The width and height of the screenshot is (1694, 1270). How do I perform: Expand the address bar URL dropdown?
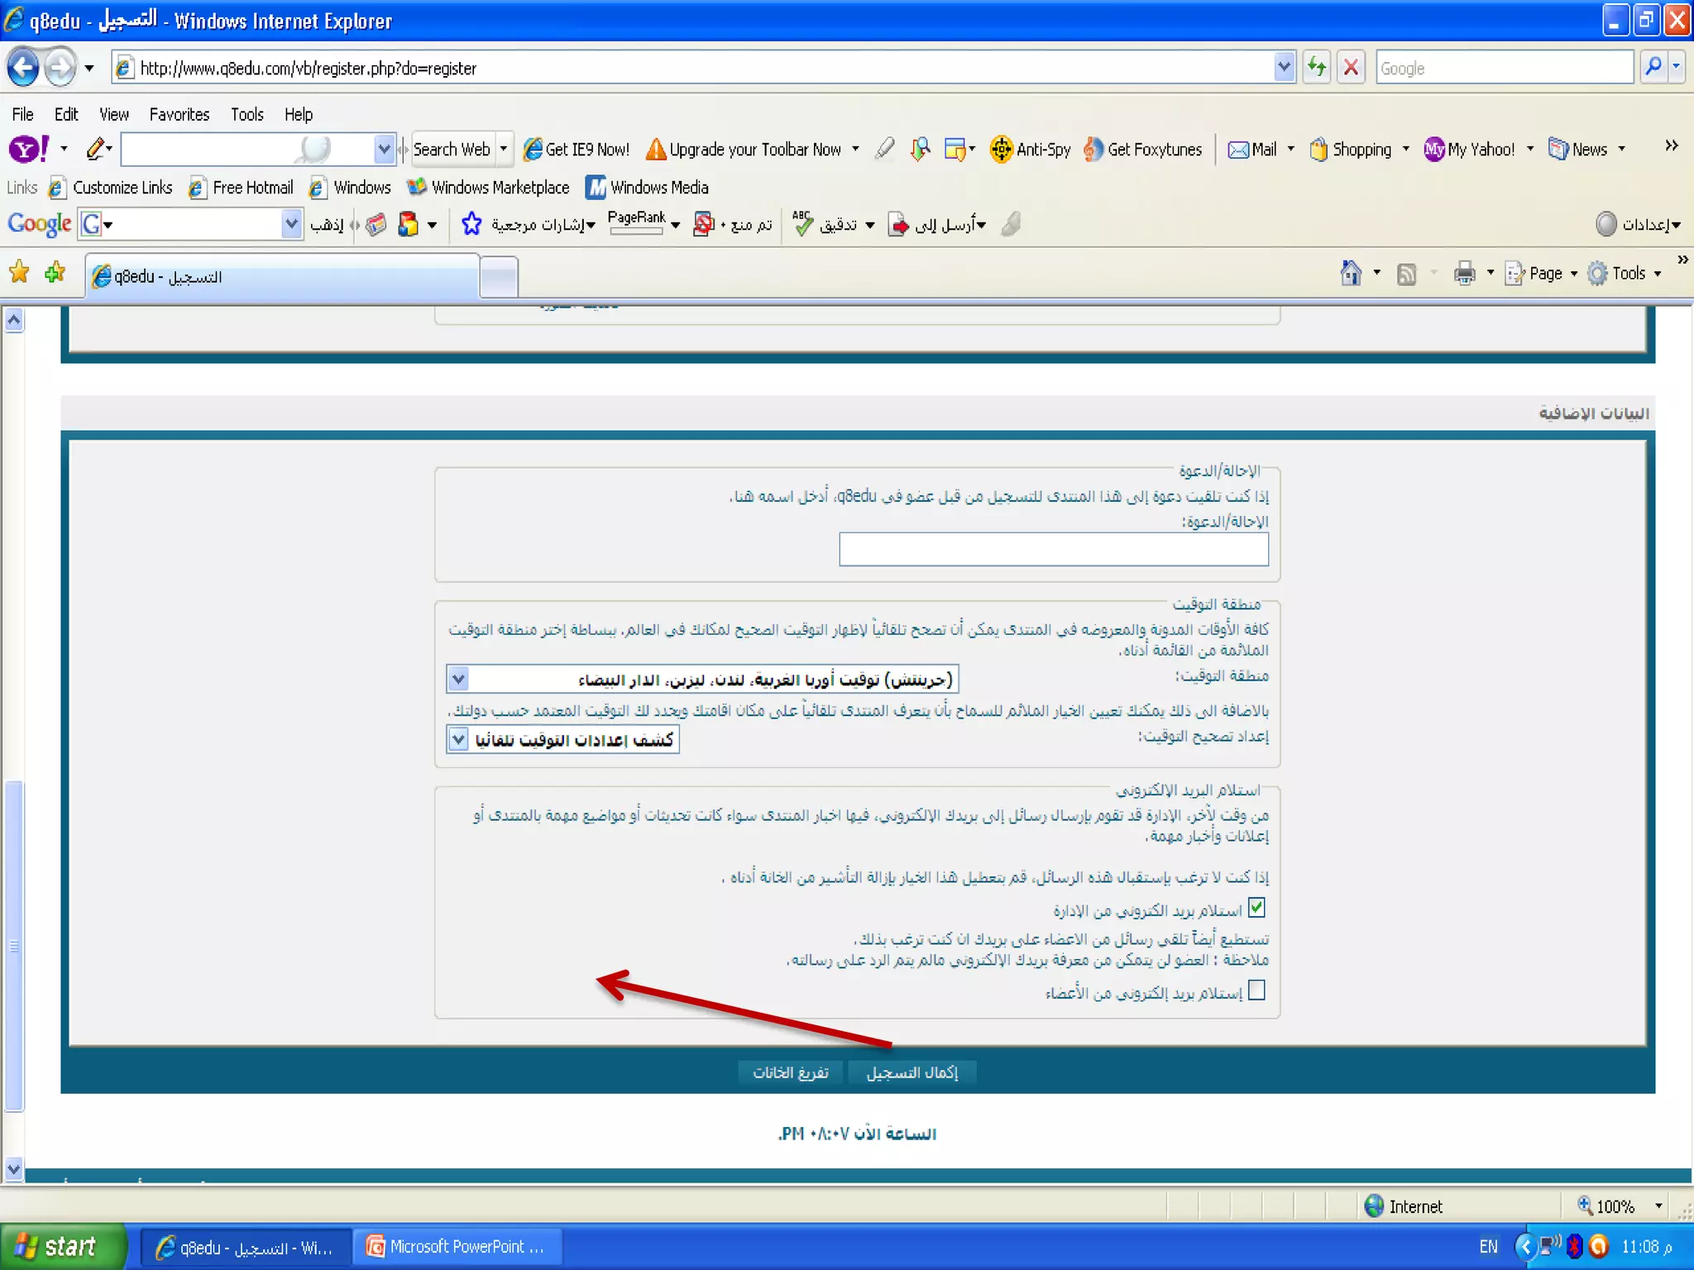pos(1284,68)
